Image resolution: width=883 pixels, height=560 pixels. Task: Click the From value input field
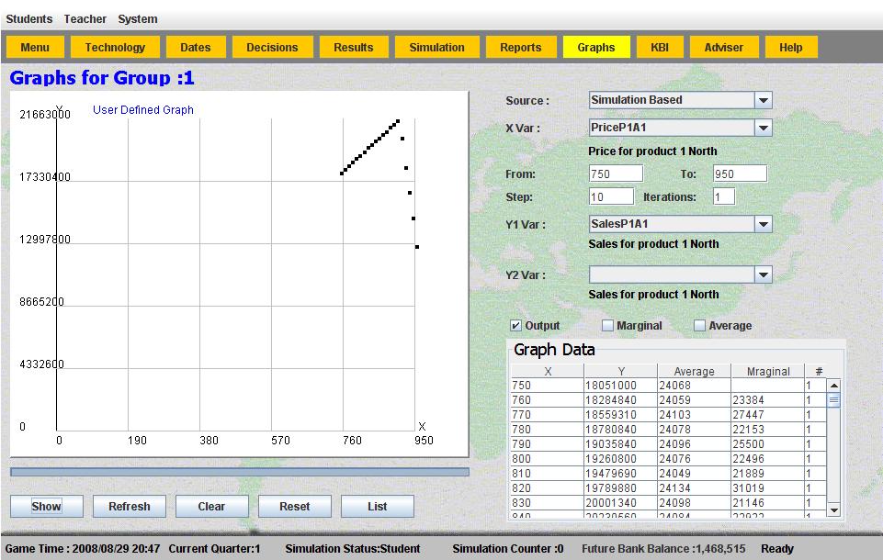tap(616, 174)
